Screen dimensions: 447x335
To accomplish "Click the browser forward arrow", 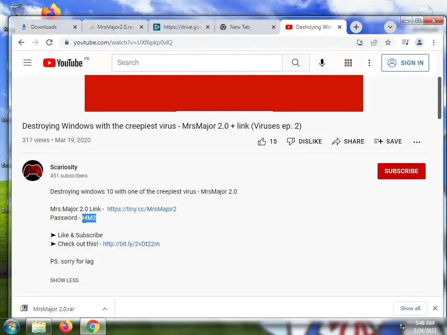I will click(x=35, y=42).
